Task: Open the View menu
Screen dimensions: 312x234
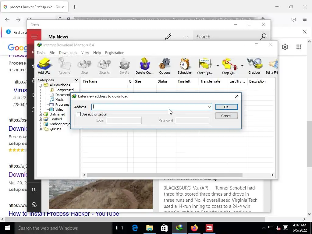Action: click(x=85, y=53)
